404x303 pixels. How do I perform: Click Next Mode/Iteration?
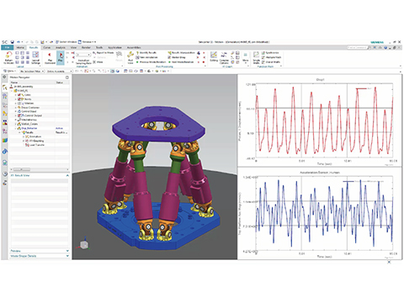pyautogui.click(x=181, y=62)
